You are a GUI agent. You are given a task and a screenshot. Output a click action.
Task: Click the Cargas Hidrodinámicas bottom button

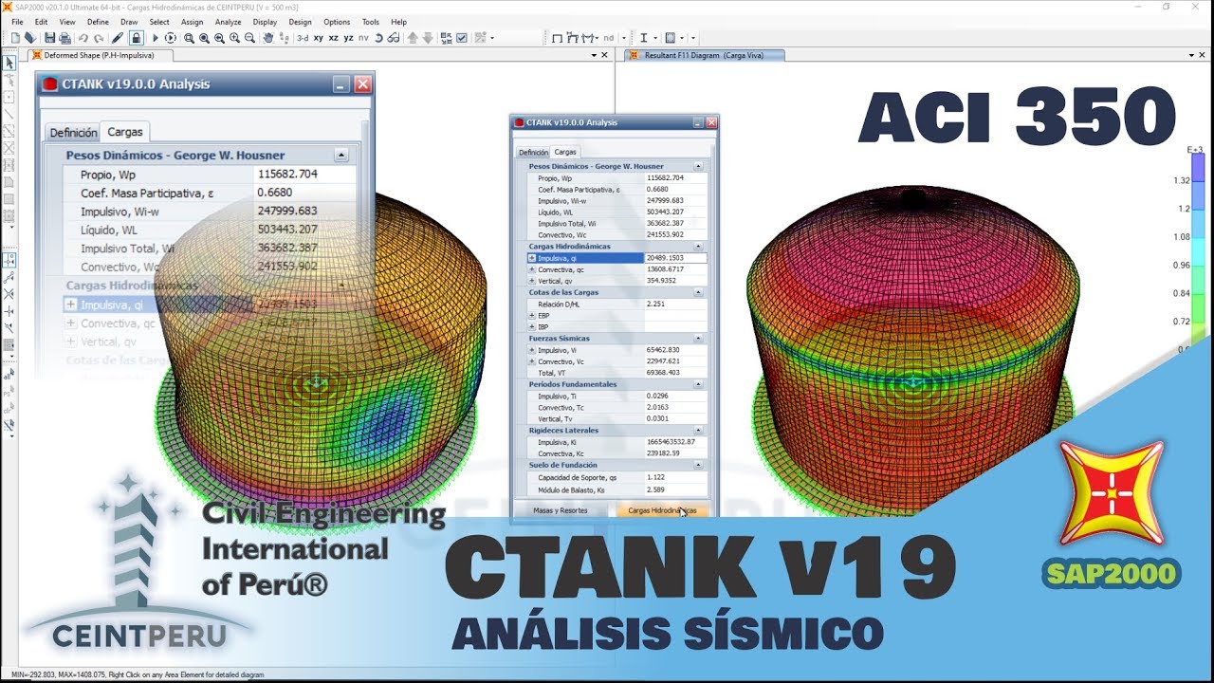coord(662,510)
